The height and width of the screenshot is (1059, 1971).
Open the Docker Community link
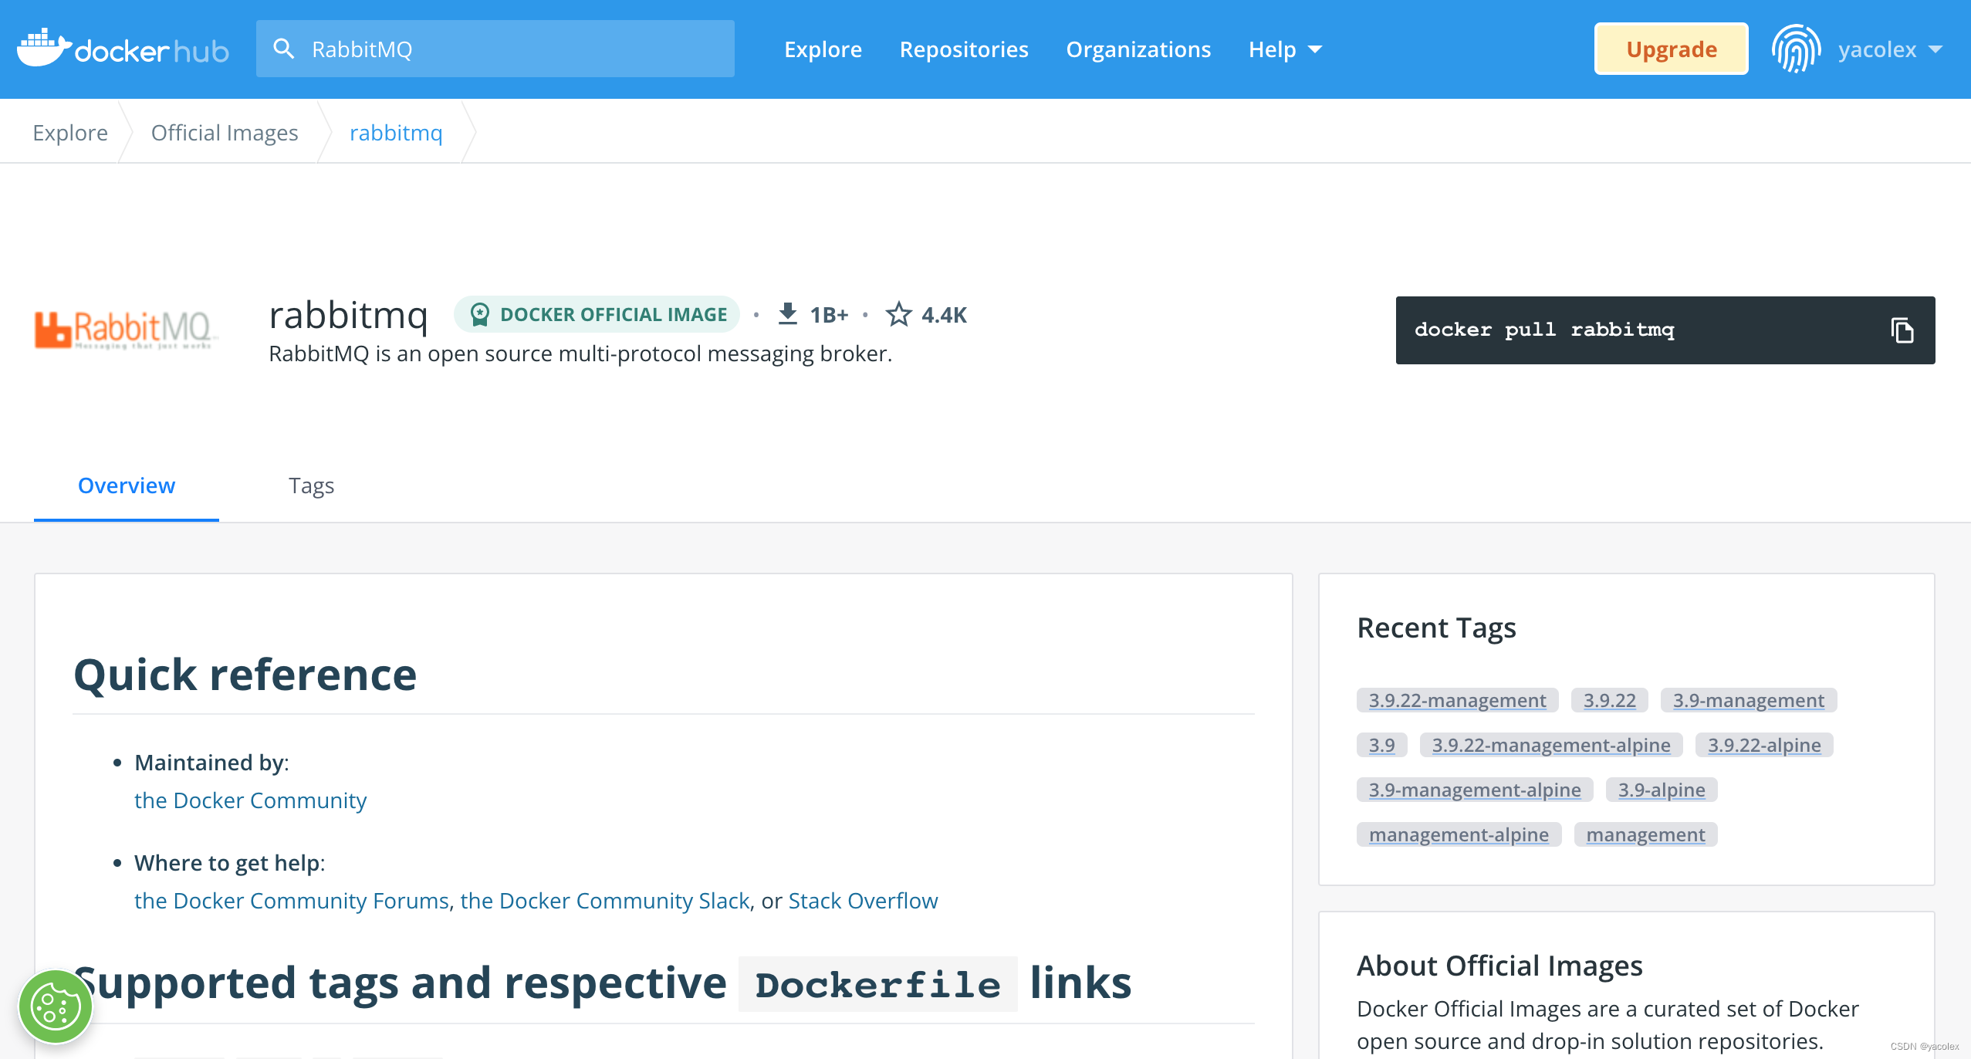coord(250,800)
